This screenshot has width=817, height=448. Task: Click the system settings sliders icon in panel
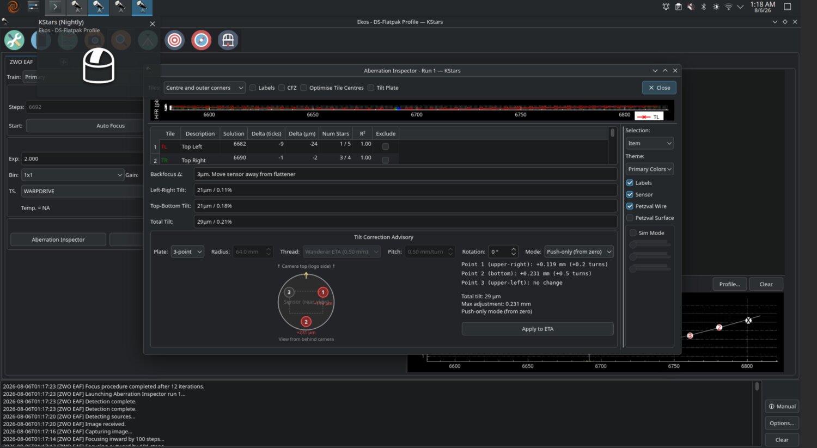(x=33, y=7)
